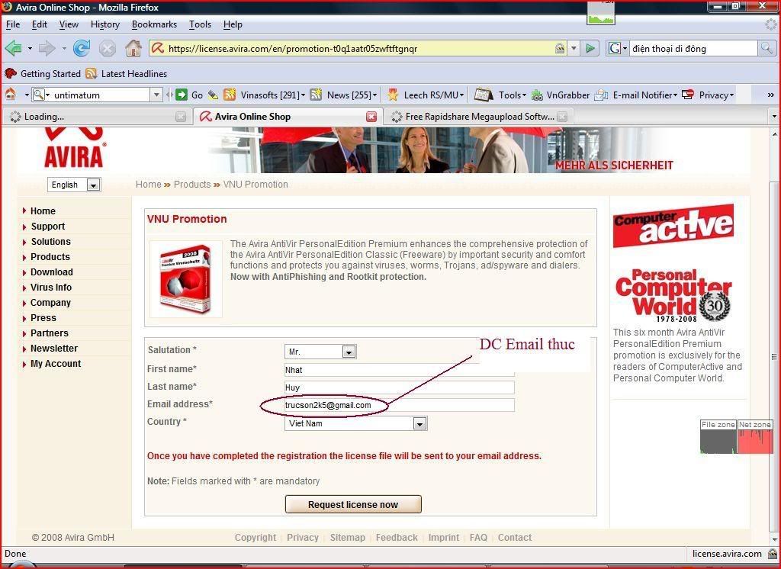Click the Getting Started bookmark
Screen dimensions: 781x569
click(43, 74)
